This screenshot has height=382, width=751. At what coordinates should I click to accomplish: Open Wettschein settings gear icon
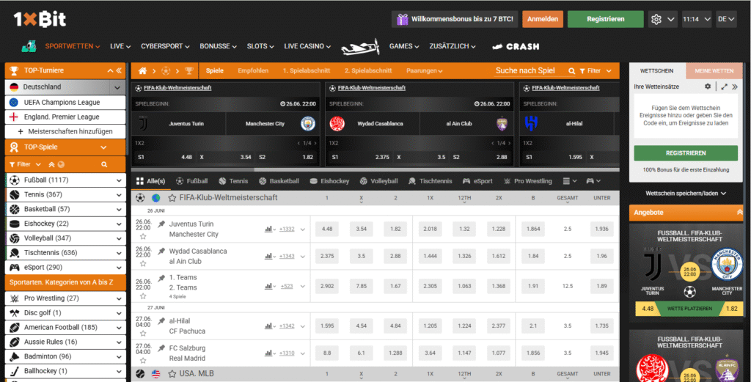[x=708, y=87]
